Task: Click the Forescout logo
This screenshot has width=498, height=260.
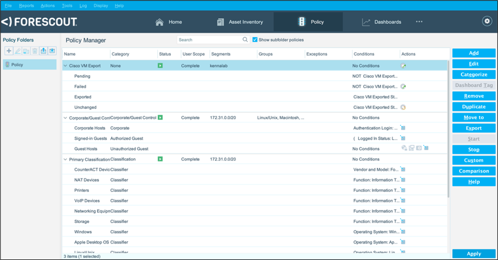Action: [39, 22]
